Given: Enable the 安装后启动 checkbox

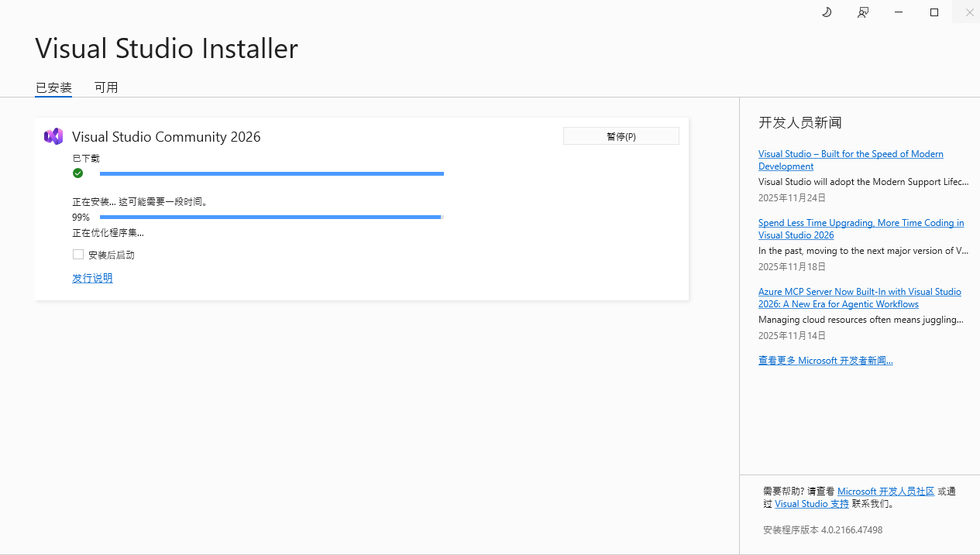Looking at the screenshot, I should pos(78,255).
